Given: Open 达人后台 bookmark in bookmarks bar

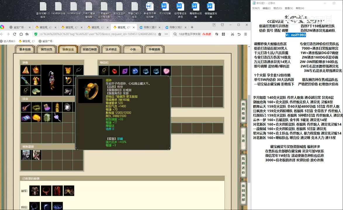Looking at the screenshot, I should tap(8, 41).
